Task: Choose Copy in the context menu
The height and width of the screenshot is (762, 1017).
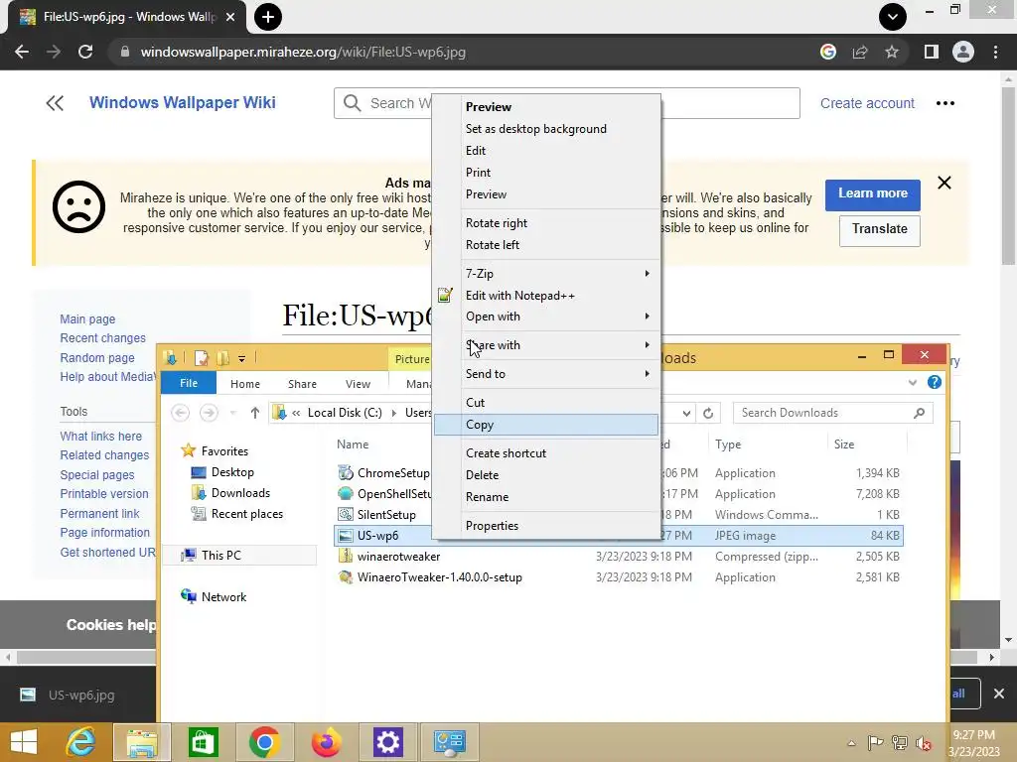Action: 546,425
